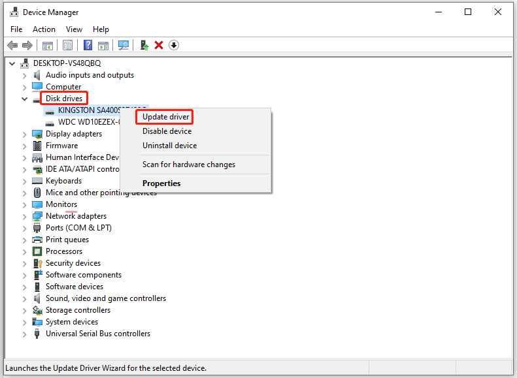517x378 pixels.
Task: Click the WDC WD10EZEX drive icon
Action: pos(50,123)
